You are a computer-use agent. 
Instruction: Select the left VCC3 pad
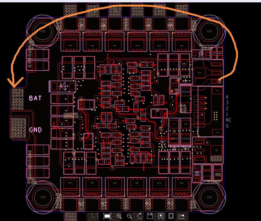click(x=174, y=138)
